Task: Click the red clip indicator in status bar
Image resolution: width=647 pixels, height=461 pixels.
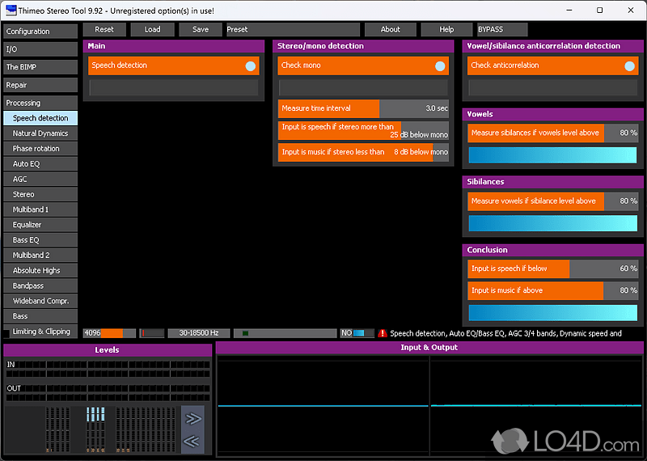Action: click(152, 333)
